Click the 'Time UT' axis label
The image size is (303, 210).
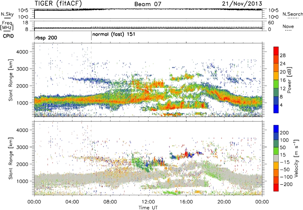[148, 208]
